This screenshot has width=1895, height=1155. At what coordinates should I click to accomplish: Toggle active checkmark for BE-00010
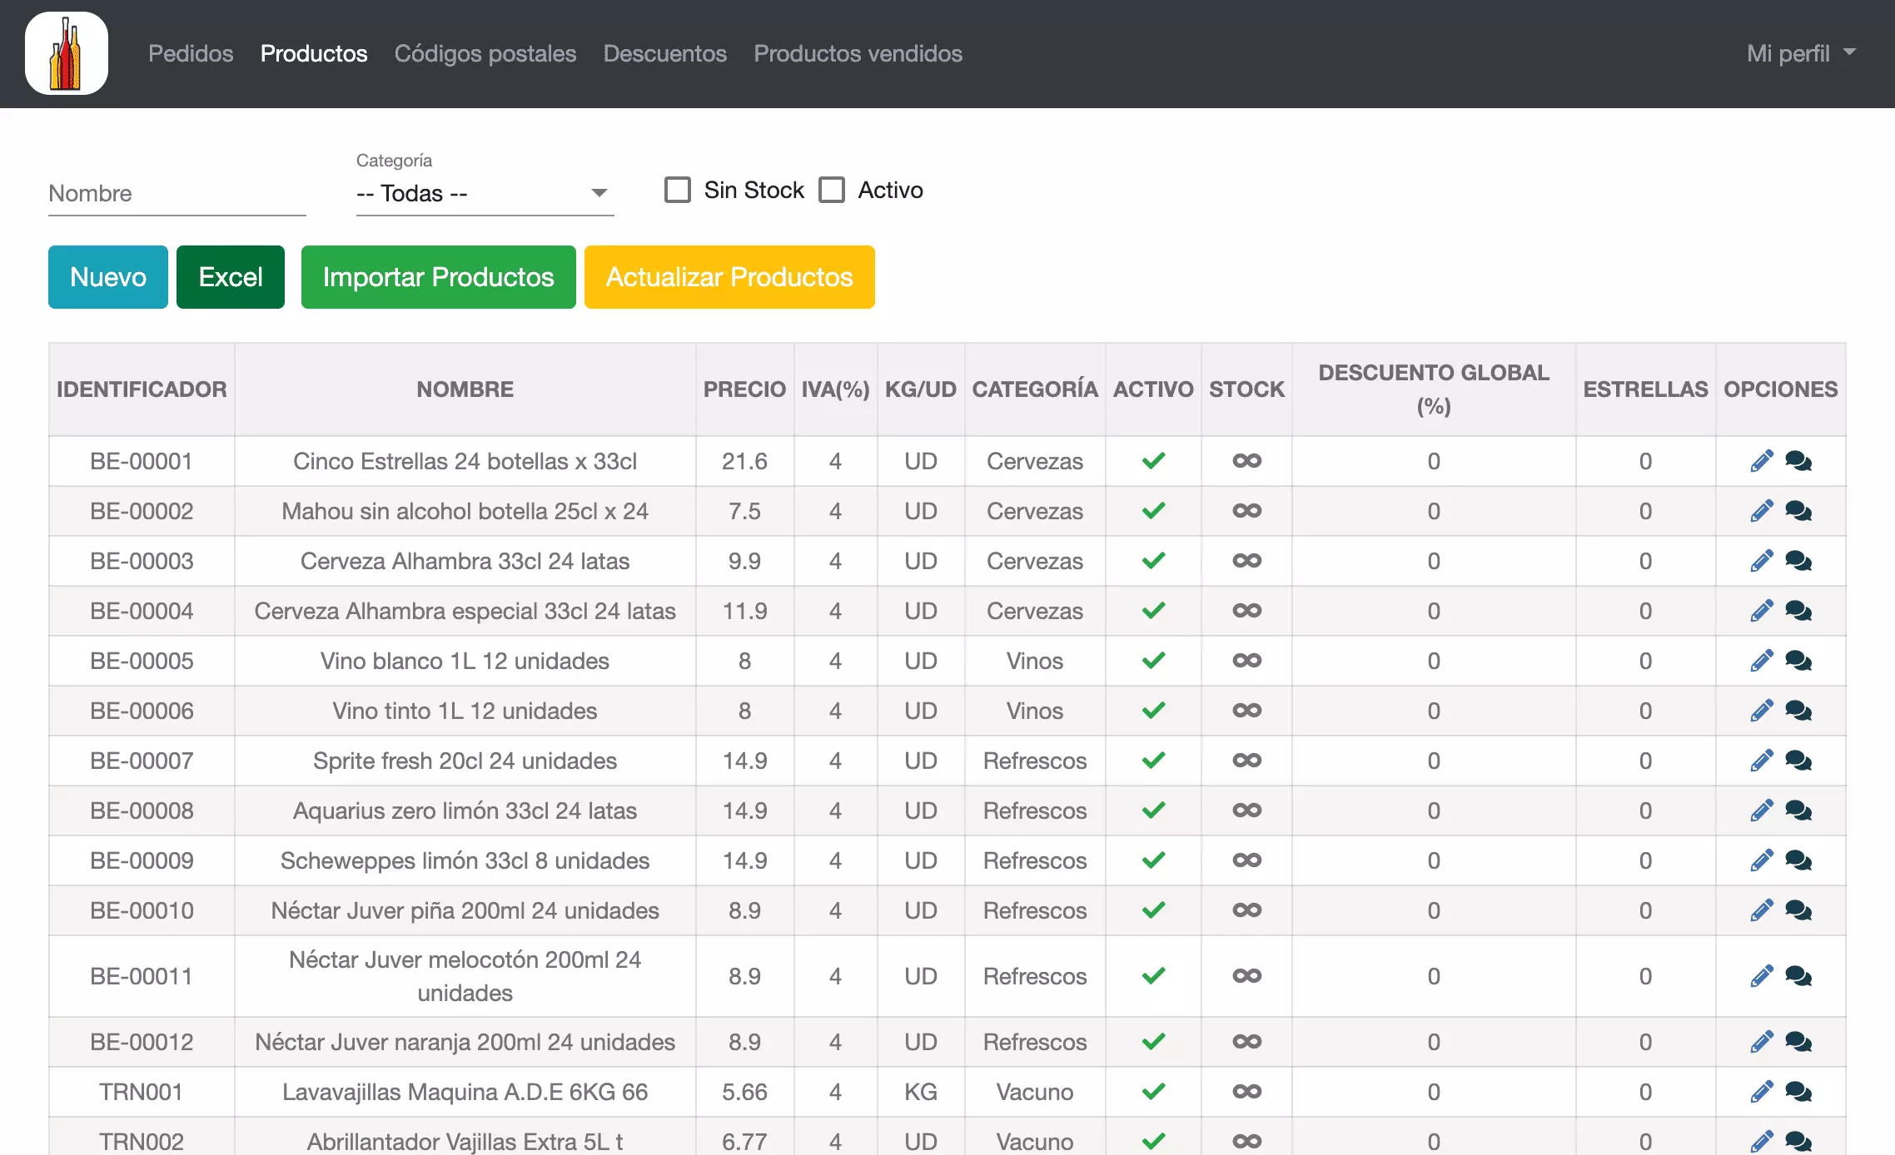1153,910
